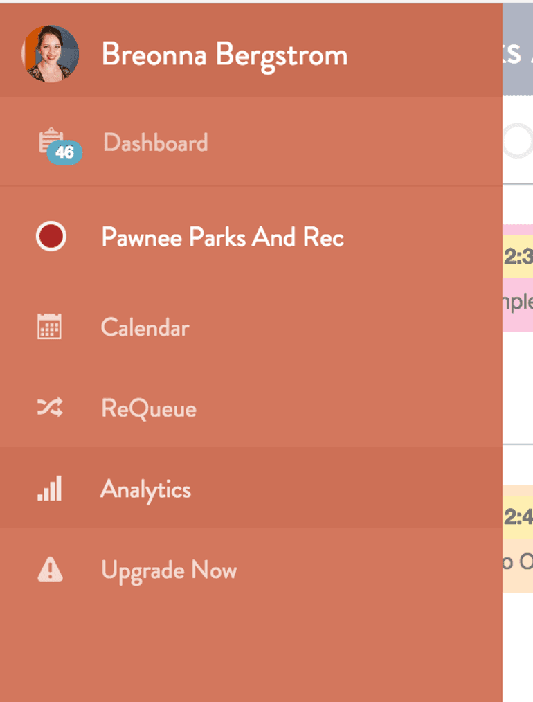Image resolution: width=533 pixels, height=702 pixels.
Task: Click Breonna Bergstrom's profile avatar
Action: pos(51,54)
